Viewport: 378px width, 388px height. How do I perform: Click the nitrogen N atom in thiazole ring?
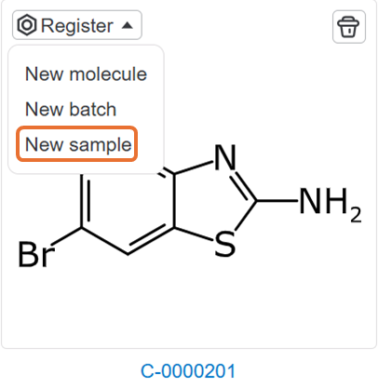pyautogui.click(x=225, y=157)
